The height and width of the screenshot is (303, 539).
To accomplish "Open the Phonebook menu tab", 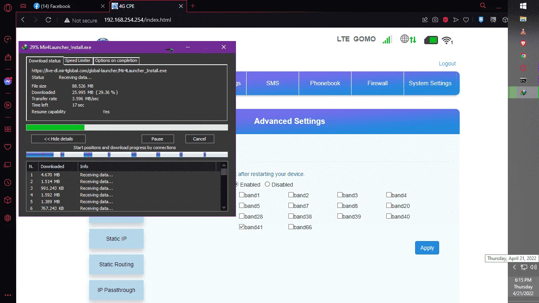I will [x=325, y=83].
